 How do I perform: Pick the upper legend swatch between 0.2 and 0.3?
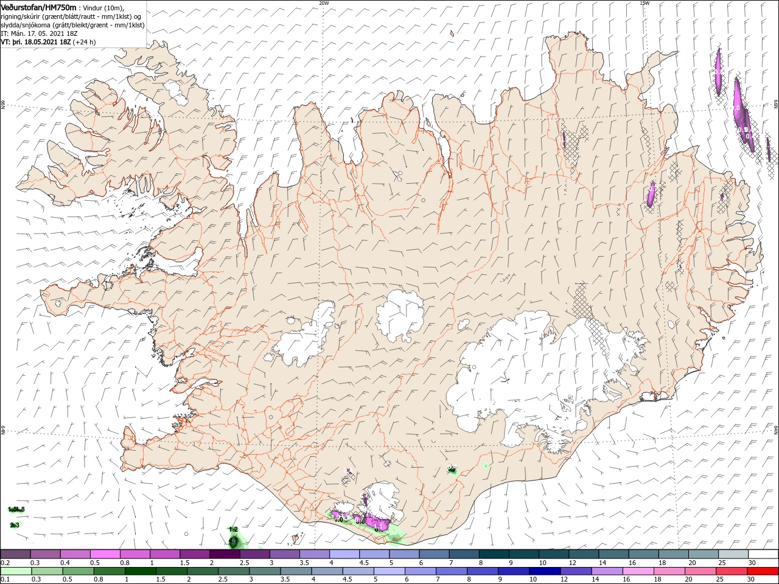15,554
